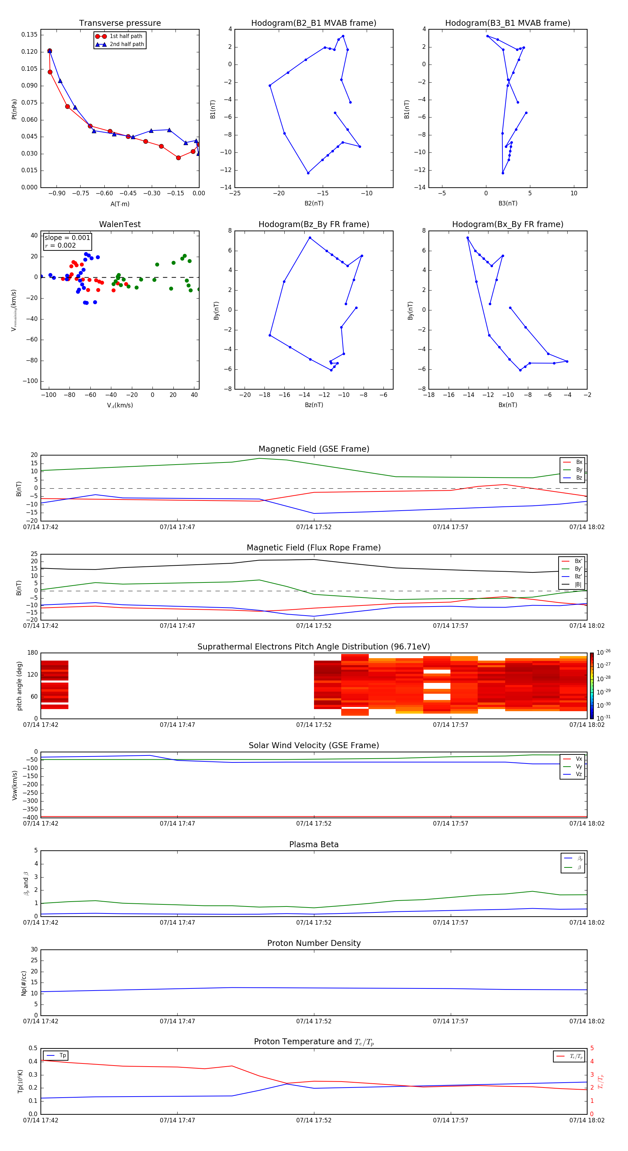Click the A(T·m) x-axis label
Viewport: 628px width, 1151px height.
tap(120, 204)
